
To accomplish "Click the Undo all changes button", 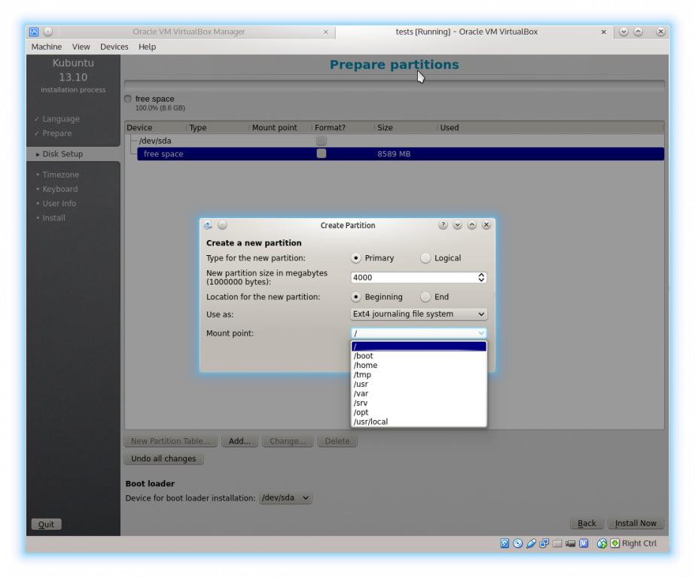I will click(x=163, y=458).
